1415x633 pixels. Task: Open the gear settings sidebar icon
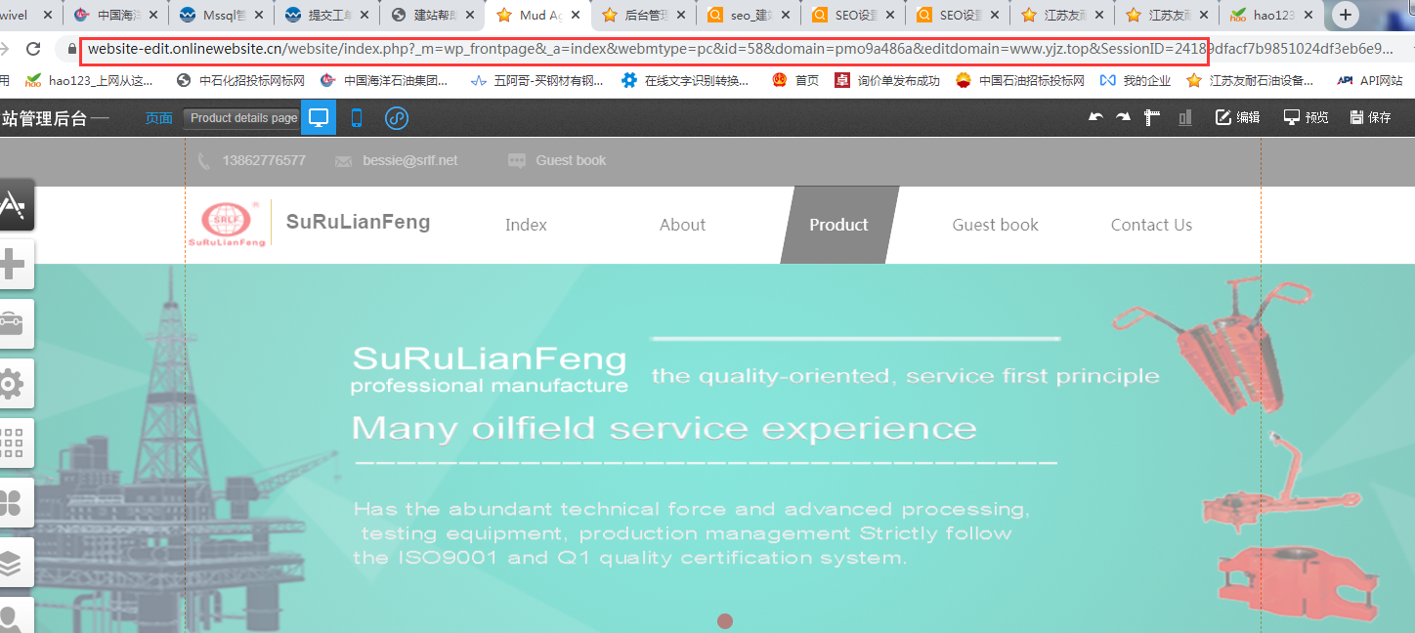[13, 384]
